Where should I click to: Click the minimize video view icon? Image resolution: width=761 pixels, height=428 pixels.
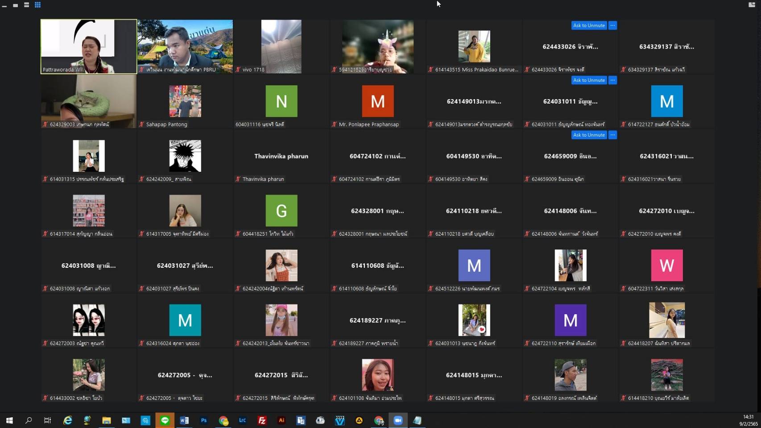point(4,6)
